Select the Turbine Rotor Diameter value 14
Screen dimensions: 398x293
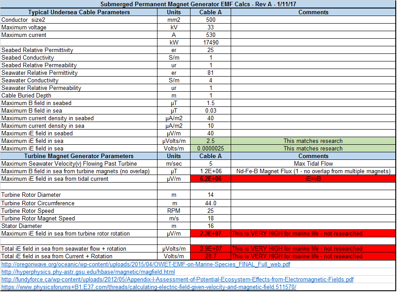[x=211, y=195]
